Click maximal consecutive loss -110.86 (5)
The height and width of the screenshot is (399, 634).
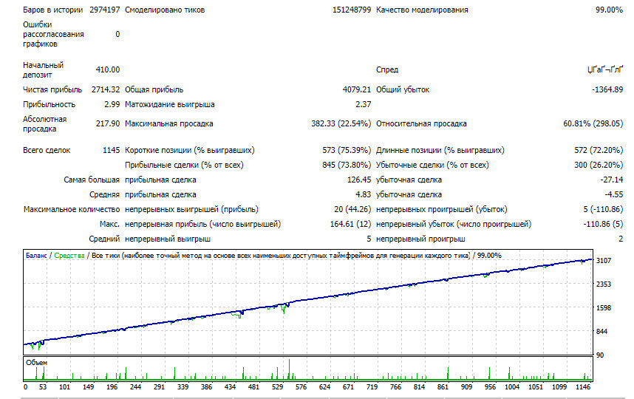point(603,224)
